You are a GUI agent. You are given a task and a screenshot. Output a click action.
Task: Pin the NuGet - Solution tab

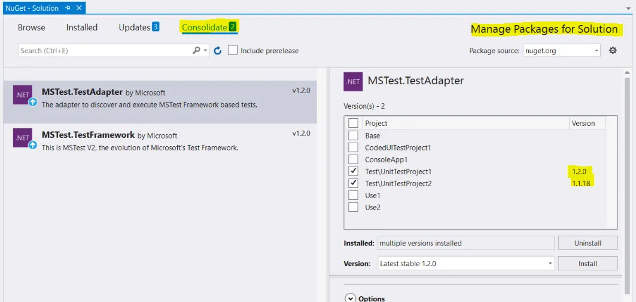point(69,8)
